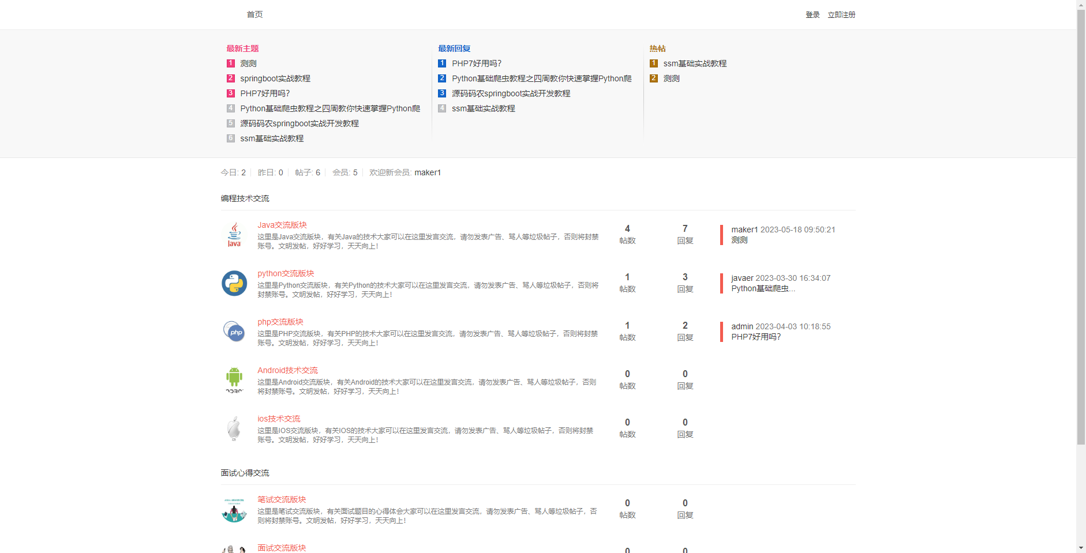Open the last post 测测 in the Java row
The width and height of the screenshot is (1086, 553).
739,240
